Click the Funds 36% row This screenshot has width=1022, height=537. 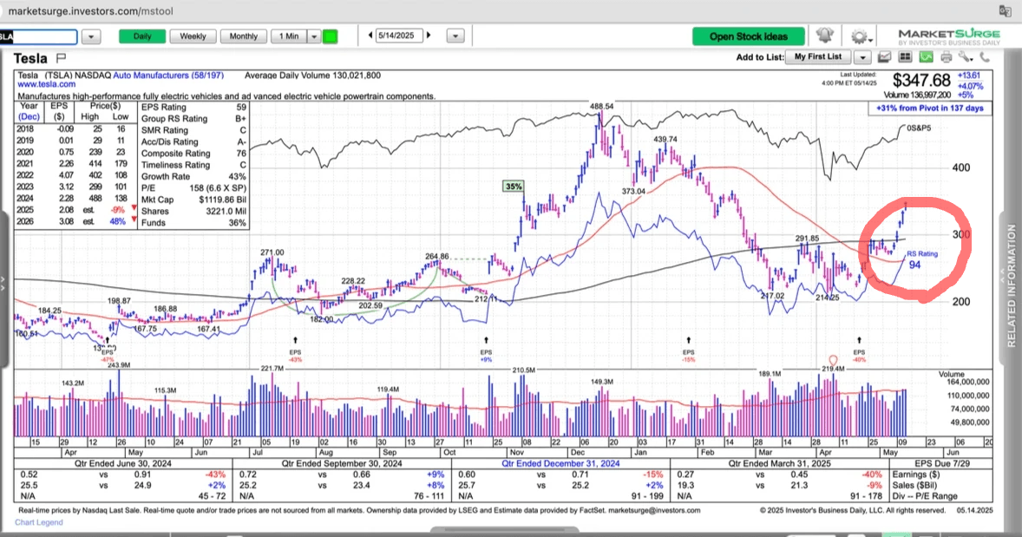pos(193,222)
